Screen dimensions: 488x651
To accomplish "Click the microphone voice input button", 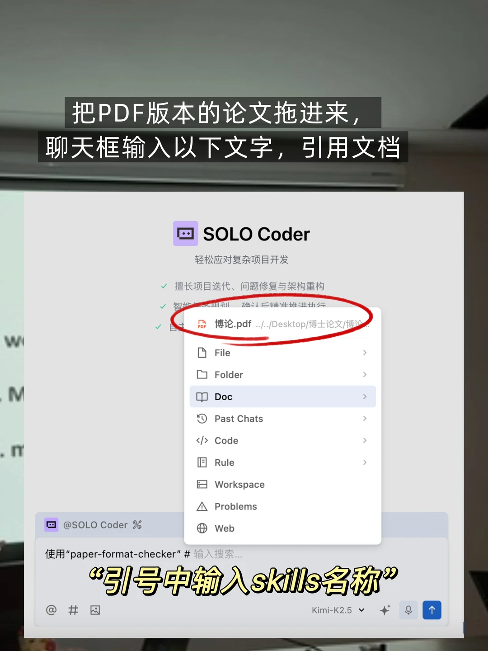I will coord(408,610).
